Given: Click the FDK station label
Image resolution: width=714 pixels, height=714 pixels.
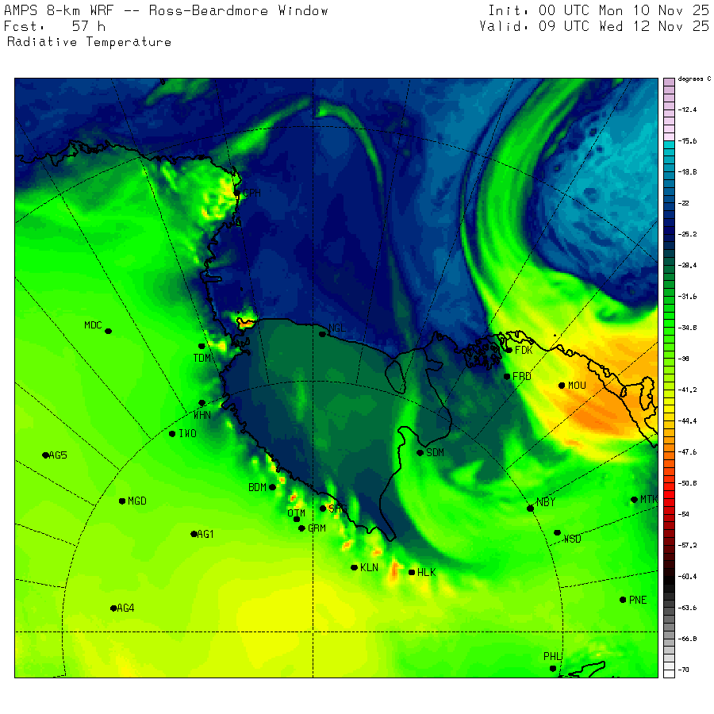Looking at the screenshot, I should pyautogui.click(x=524, y=350).
